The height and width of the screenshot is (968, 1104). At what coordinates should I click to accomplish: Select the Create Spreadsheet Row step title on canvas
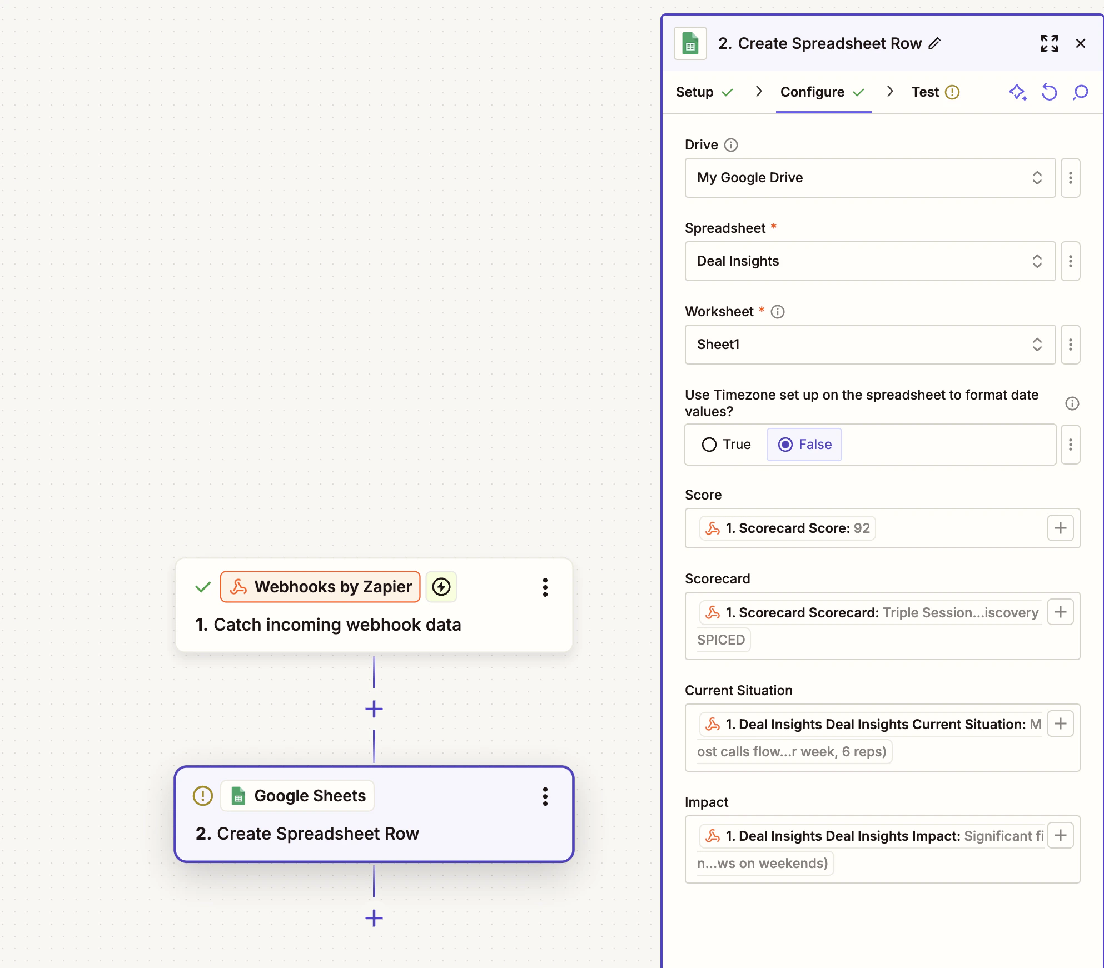click(307, 834)
